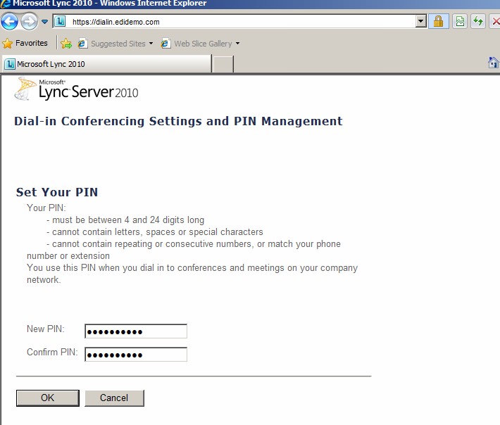Click the Compatibility View torn-page icon
Screen dimensions: 500x425
click(460, 22)
